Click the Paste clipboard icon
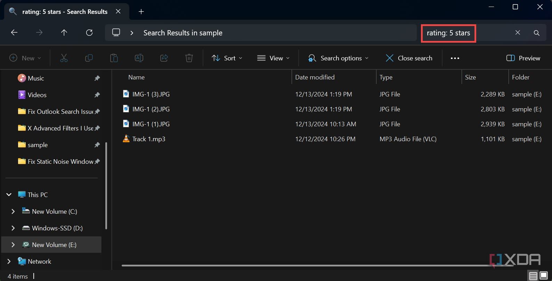The image size is (552, 281). (114, 58)
